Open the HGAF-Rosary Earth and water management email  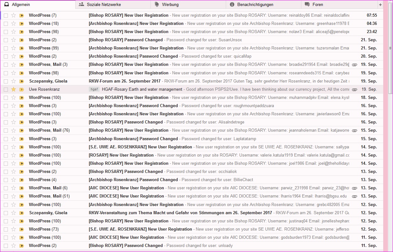point(142,89)
